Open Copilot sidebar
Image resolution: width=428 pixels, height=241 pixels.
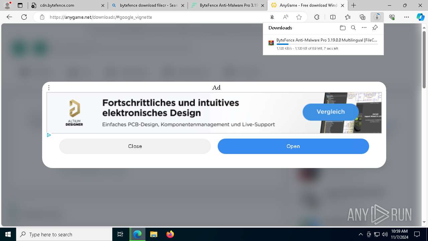click(421, 17)
